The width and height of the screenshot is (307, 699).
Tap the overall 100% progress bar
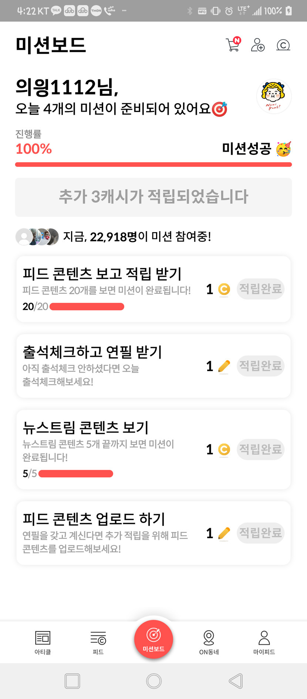153,164
